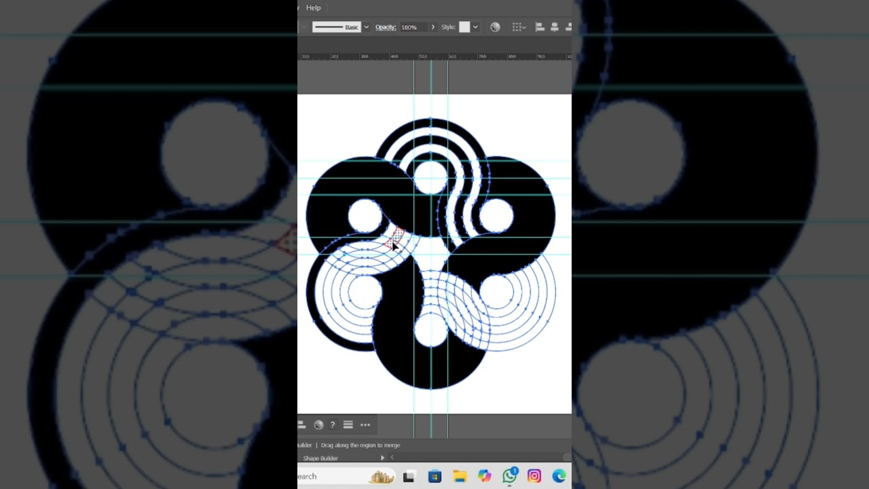Click Horizontal Align Left icon

[x=540, y=27]
